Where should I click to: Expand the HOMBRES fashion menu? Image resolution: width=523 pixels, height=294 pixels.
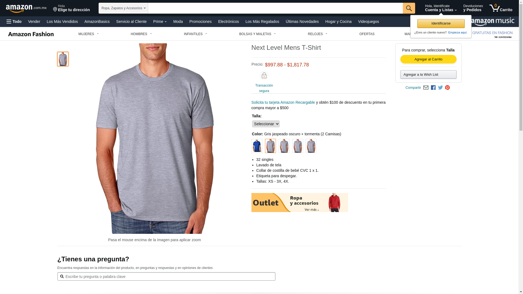tap(141, 34)
